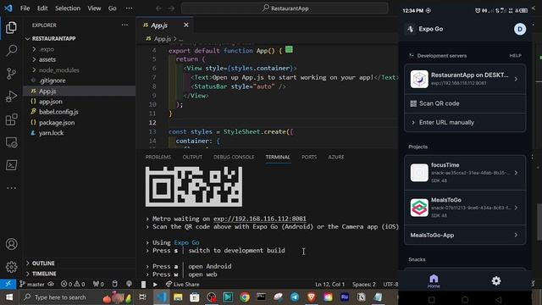Viewport: 542px width, 305px height.
Task: Change indentation via Spaces: 2
Action: 364,285
